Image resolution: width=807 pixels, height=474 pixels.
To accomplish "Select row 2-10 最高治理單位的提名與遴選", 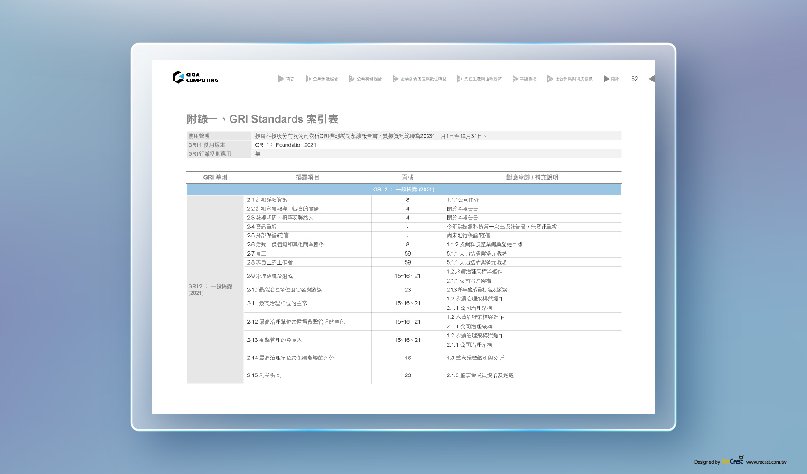I will pos(433,290).
